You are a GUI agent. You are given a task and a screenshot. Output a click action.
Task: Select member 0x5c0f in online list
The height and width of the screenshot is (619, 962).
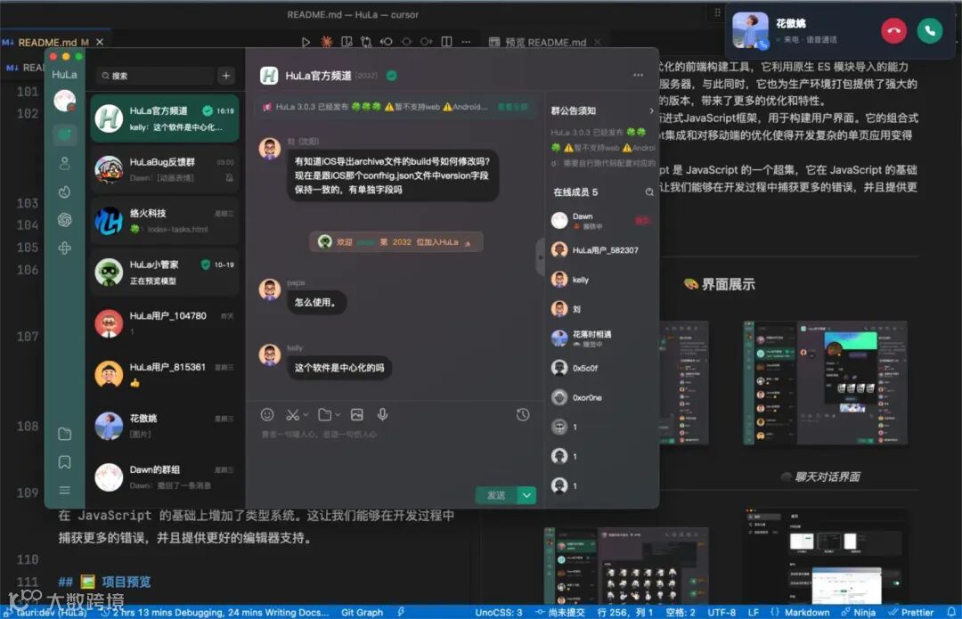point(601,368)
